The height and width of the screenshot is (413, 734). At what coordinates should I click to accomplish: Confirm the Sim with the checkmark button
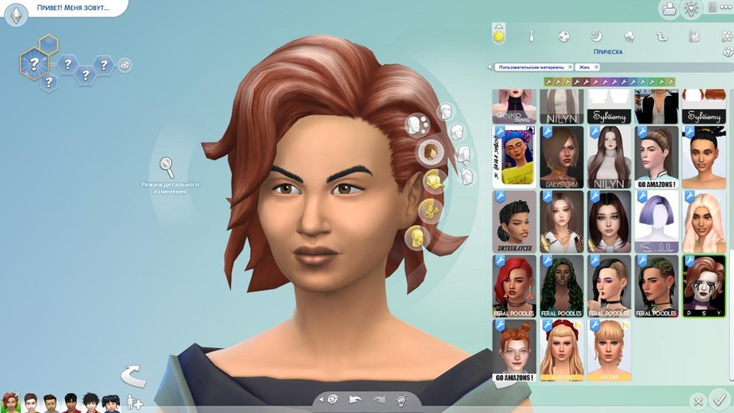pos(717,400)
